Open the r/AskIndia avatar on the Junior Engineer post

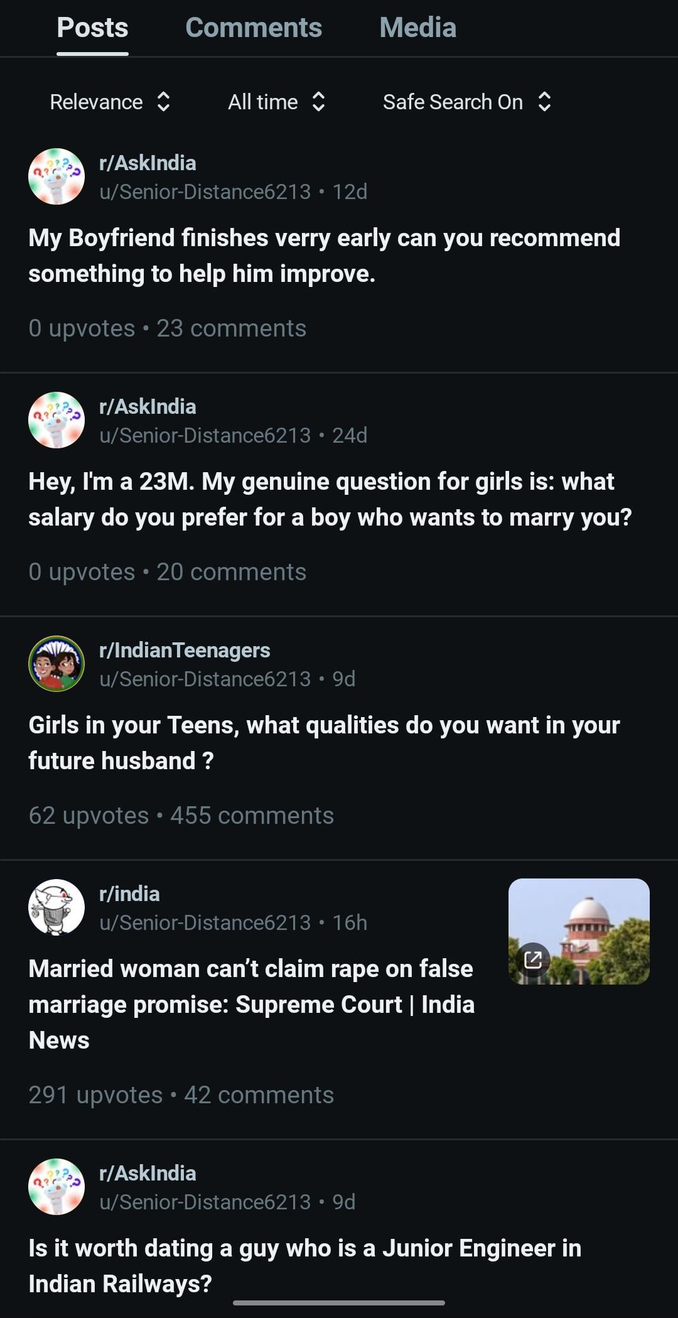pos(56,1187)
